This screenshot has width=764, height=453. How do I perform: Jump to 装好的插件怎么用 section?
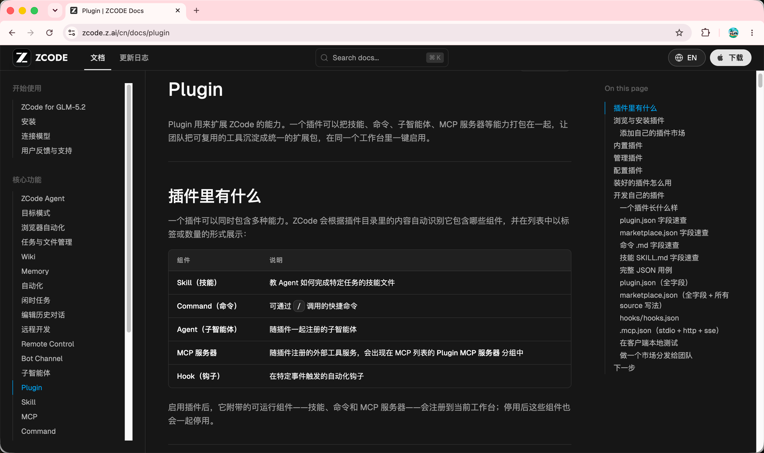[x=642, y=183]
